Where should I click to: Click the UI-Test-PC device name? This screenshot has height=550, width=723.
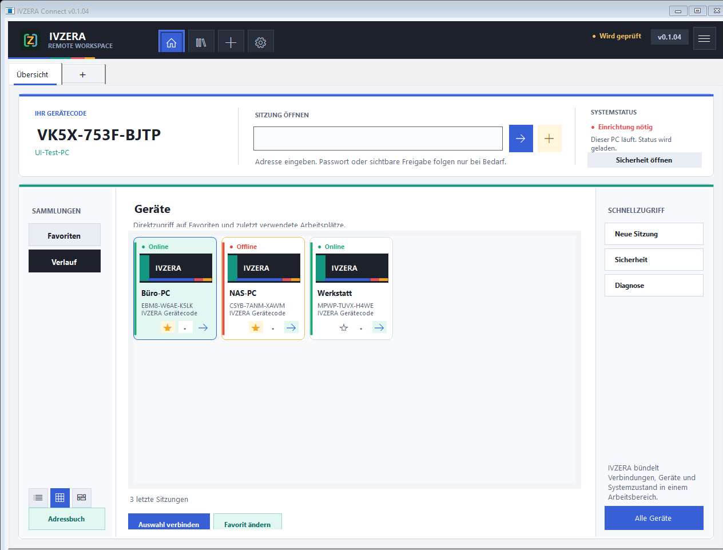[x=52, y=153]
